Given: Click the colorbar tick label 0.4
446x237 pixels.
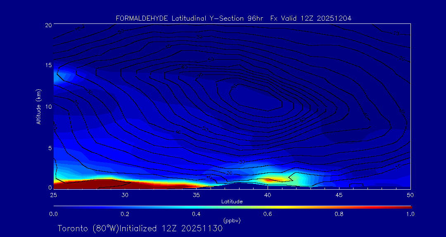Looking at the screenshot, I should click(196, 214).
